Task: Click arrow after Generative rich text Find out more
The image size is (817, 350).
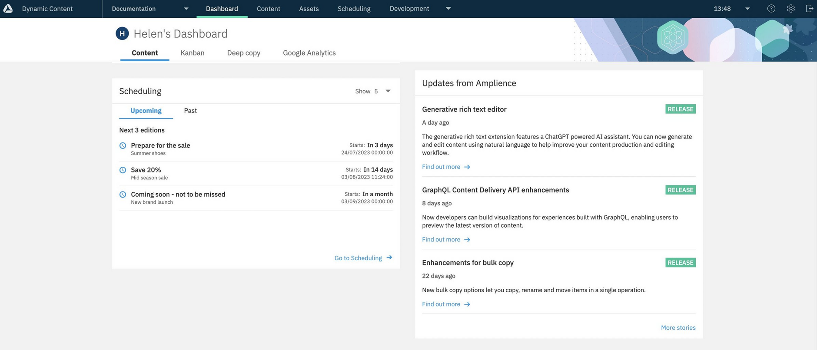Action: click(x=467, y=167)
